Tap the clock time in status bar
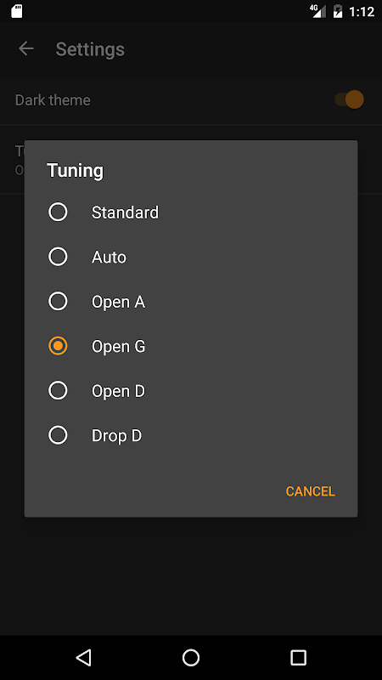This screenshot has width=382, height=680. [x=362, y=12]
